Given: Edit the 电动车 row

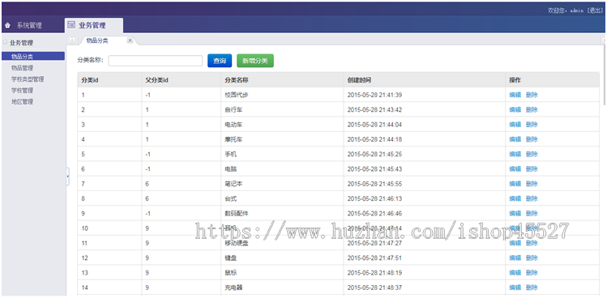Looking at the screenshot, I should [x=515, y=124].
